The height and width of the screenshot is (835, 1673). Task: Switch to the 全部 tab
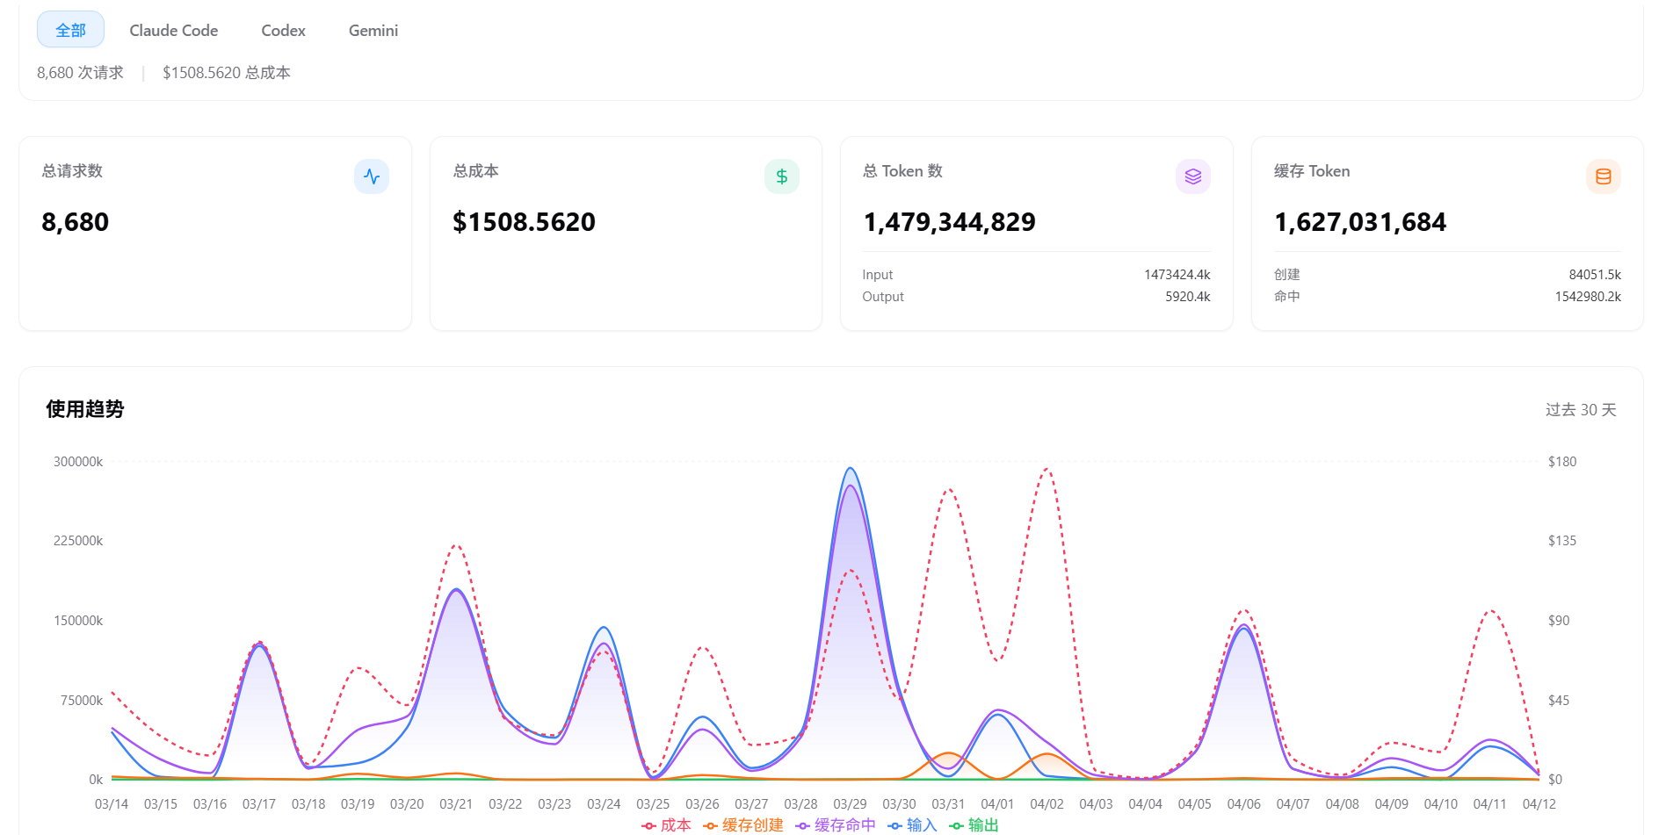point(70,30)
